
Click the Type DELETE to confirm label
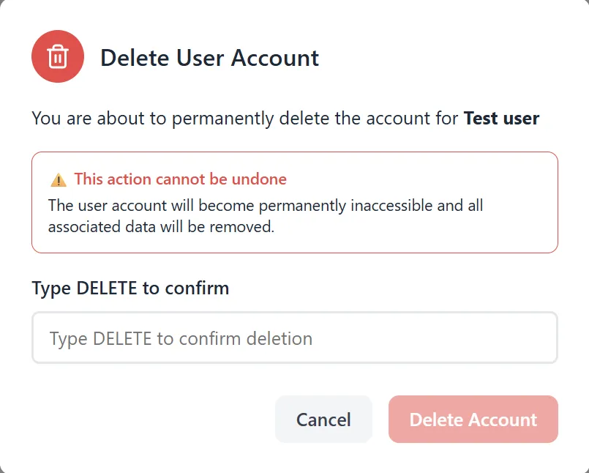click(x=130, y=288)
